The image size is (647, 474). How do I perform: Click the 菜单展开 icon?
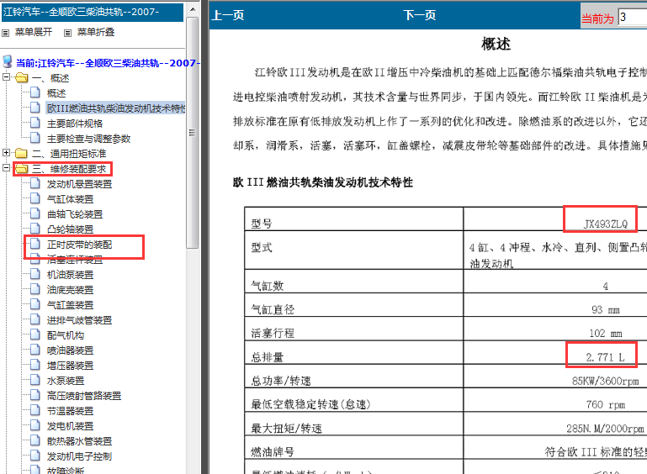tap(5, 33)
